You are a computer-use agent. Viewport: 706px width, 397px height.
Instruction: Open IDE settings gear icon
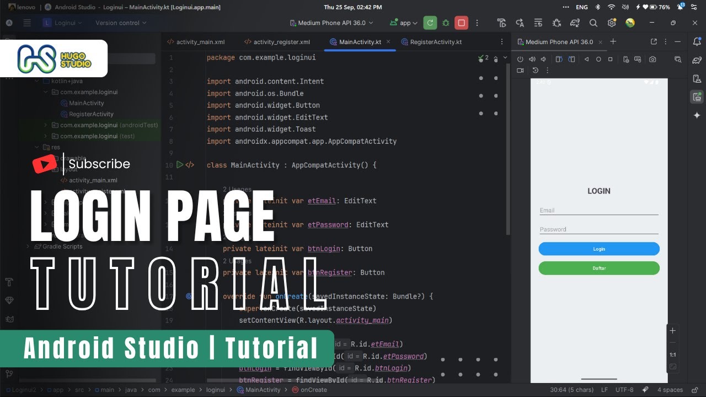pos(612,23)
